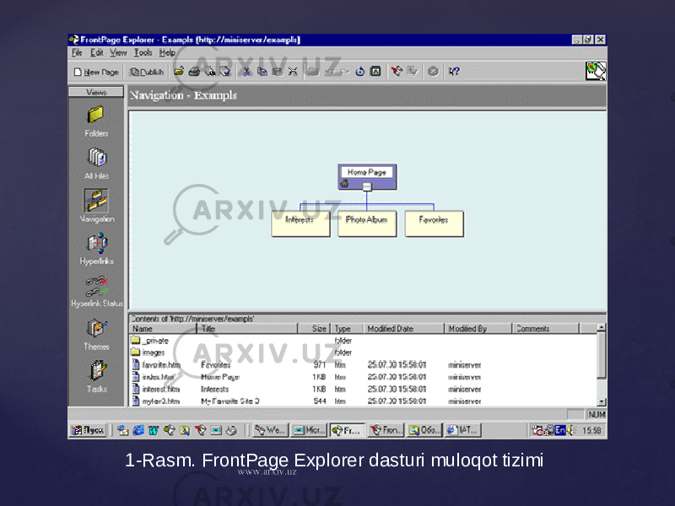This screenshot has width=675, height=506.
Task: Launch Word from quick launch
Action: (154, 430)
